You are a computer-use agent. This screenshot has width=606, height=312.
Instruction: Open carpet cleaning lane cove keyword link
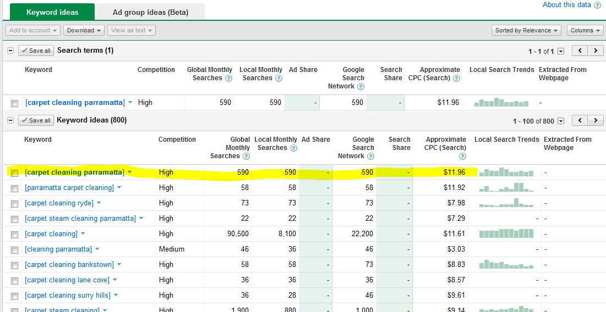67,280
